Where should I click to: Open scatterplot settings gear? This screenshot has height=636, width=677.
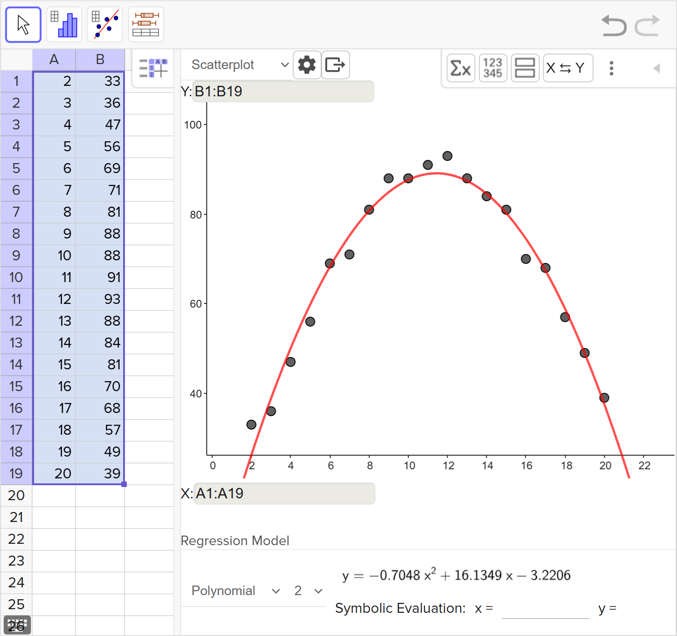pos(307,65)
